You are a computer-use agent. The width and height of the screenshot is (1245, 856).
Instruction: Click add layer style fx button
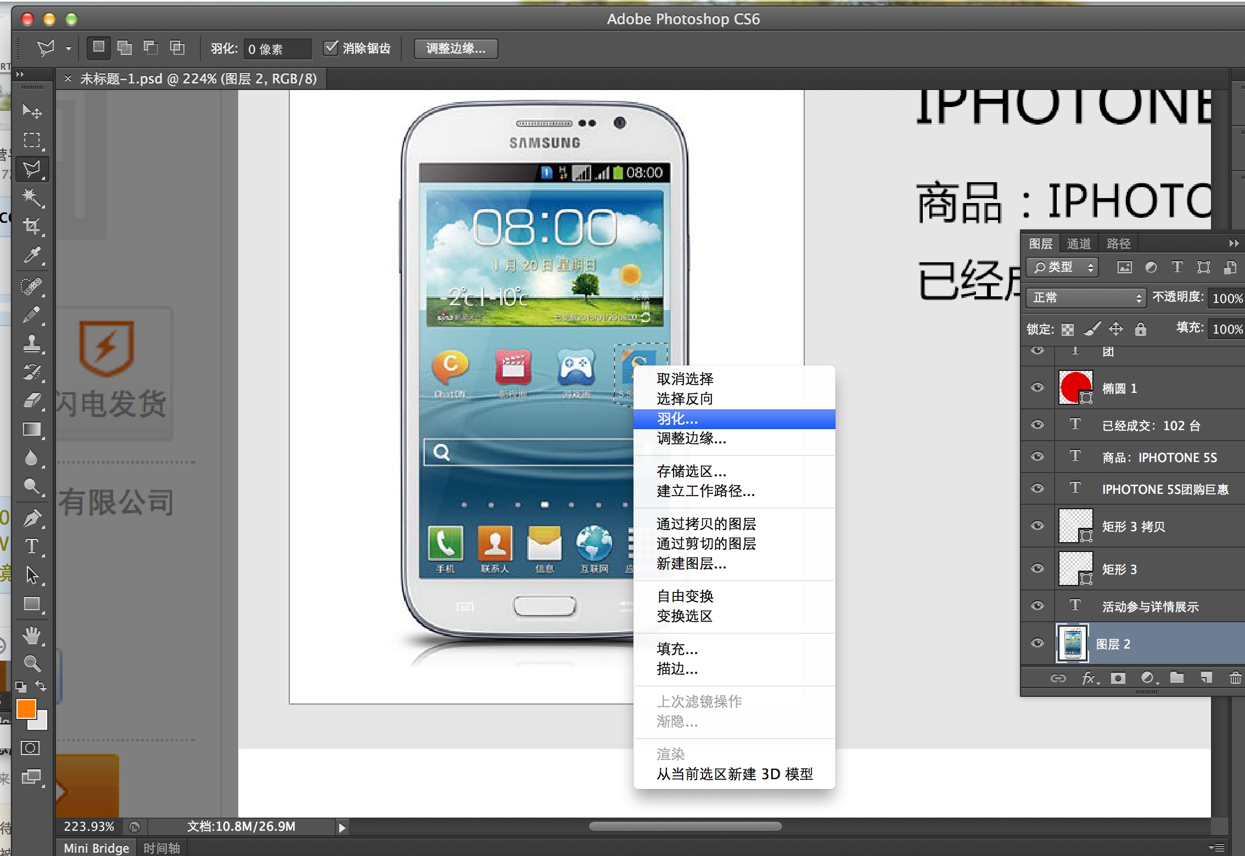coord(1090,678)
